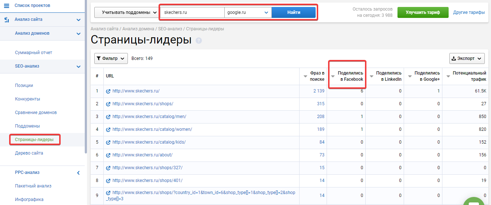Screen dimensions: 491x205
Task: Click the Анализ домена breadcrumb
Action: (138, 29)
